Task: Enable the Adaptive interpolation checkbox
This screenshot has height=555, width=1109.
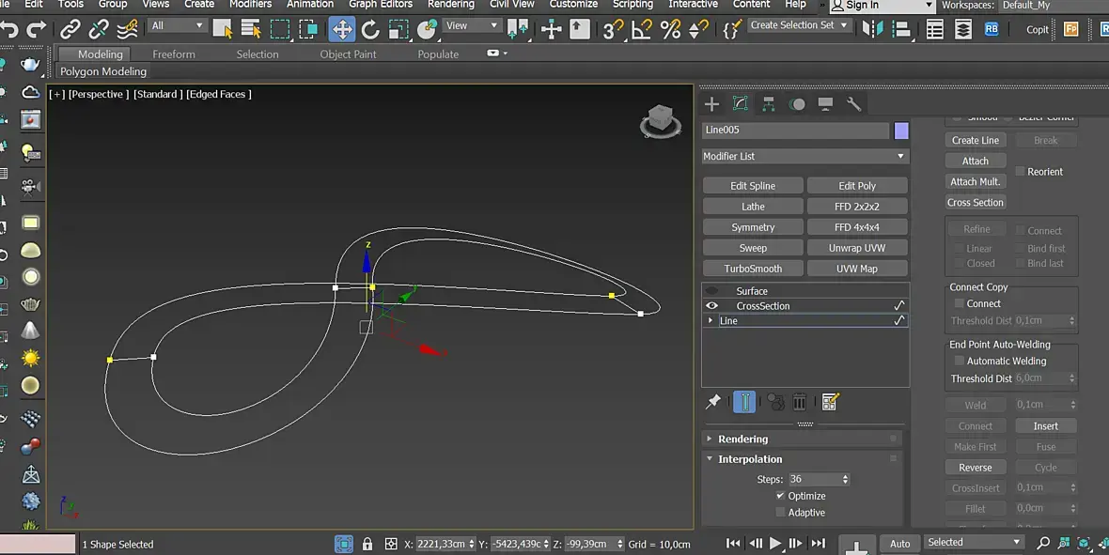Action: pyautogui.click(x=780, y=513)
